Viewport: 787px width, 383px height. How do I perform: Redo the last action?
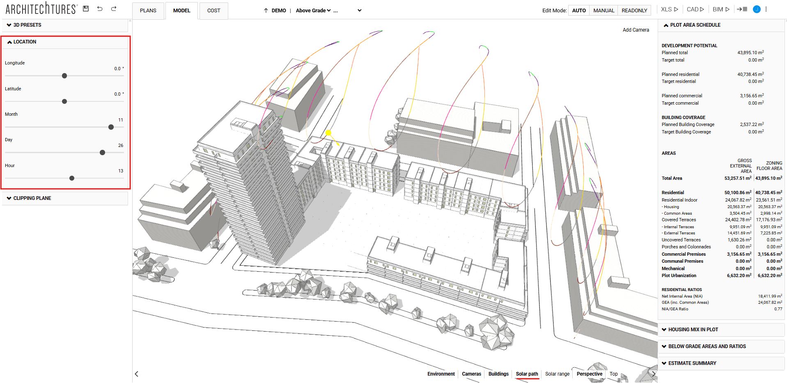[114, 8]
